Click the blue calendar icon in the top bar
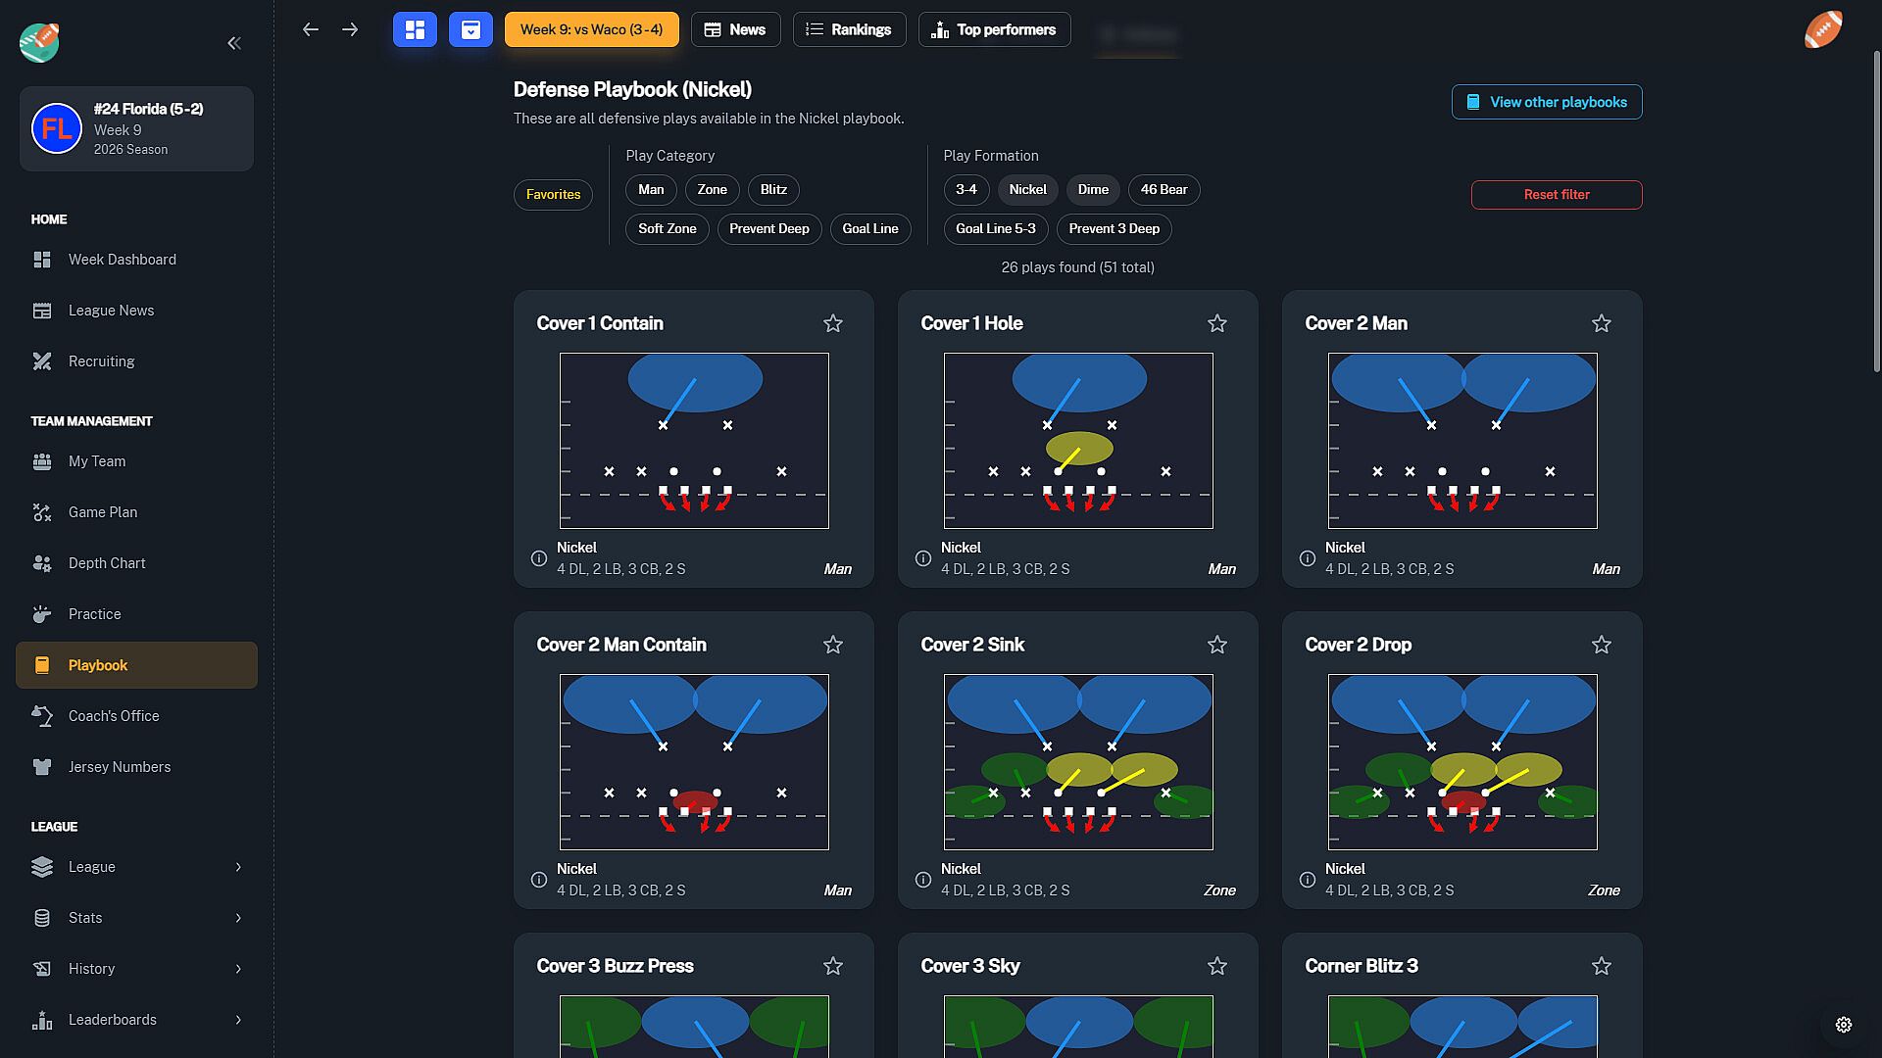This screenshot has height=1058, width=1882. (x=470, y=29)
